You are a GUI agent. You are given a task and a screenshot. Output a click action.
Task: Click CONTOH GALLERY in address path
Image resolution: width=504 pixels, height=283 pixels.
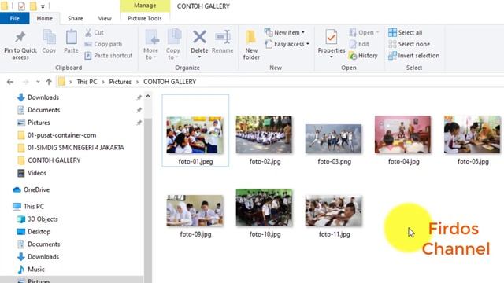click(170, 82)
